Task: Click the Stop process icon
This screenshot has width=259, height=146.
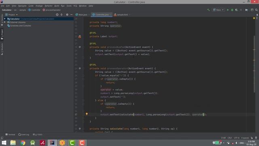Action: coord(241,10)
